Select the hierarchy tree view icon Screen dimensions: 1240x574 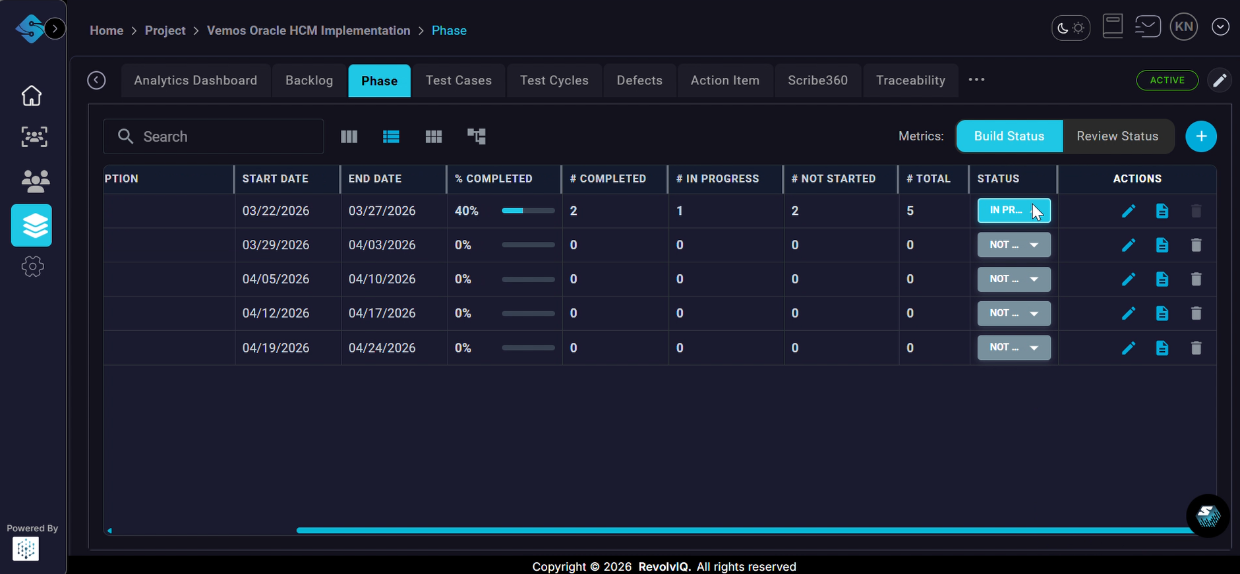pos(476,136)
